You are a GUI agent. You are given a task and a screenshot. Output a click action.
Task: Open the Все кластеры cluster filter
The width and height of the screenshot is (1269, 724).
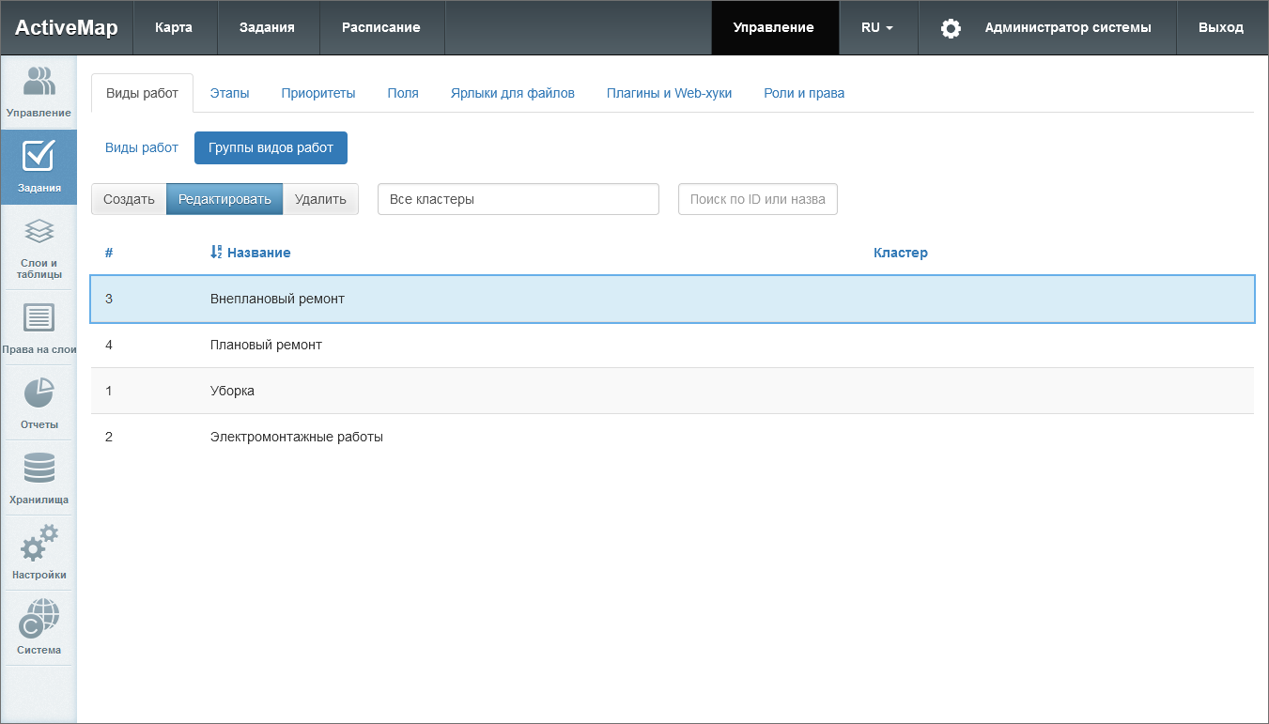[x=518, y=199]
